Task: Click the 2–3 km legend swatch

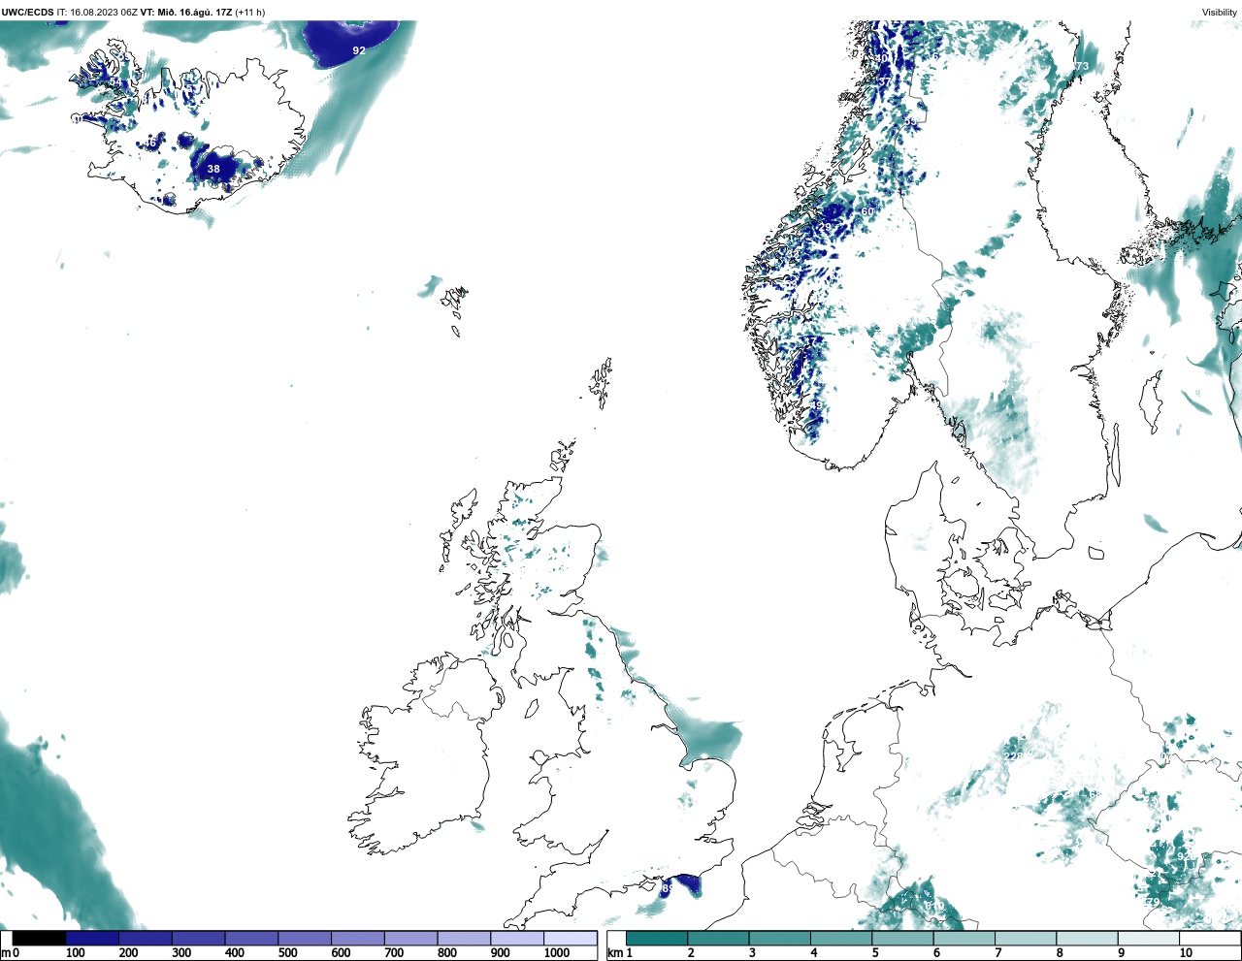Action: pyautogui.click(x=718, y=939)
